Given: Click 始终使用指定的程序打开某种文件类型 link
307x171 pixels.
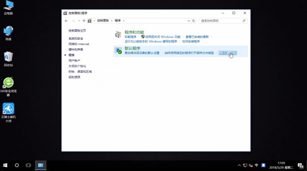Looking at the screenshot, I should (x=189, y=53).
